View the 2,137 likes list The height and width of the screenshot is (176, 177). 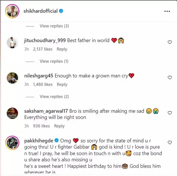(43, 49)
